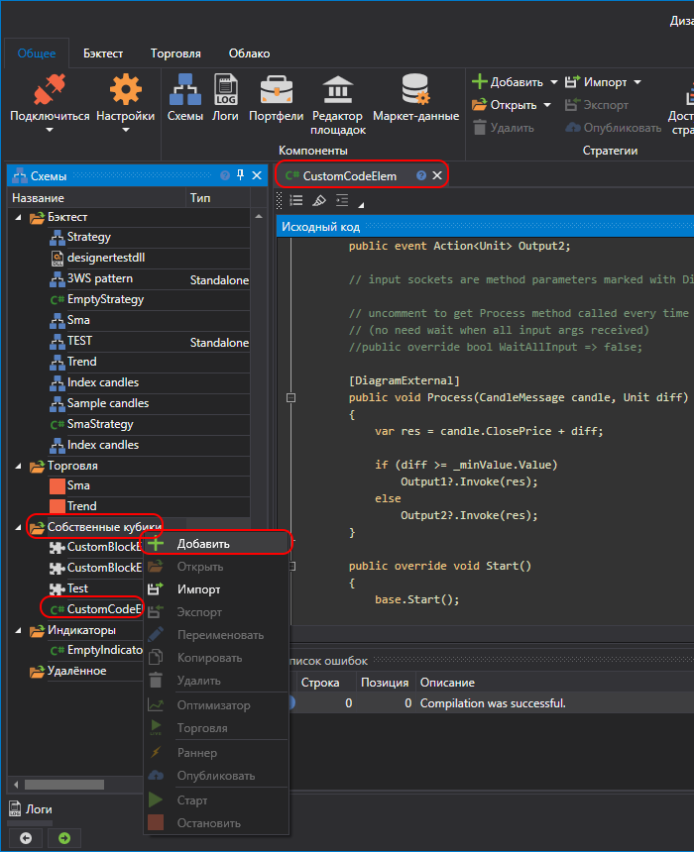Select Trend under Торговля folder
Image resolution: width=694 pixels, height=852 pixels.
tap(81, 506)
